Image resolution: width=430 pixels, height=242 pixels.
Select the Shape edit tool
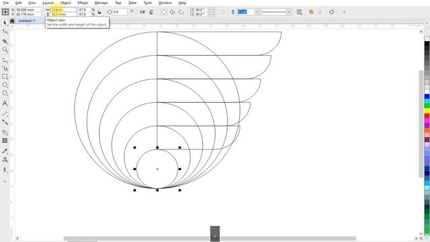click(5, 32)
